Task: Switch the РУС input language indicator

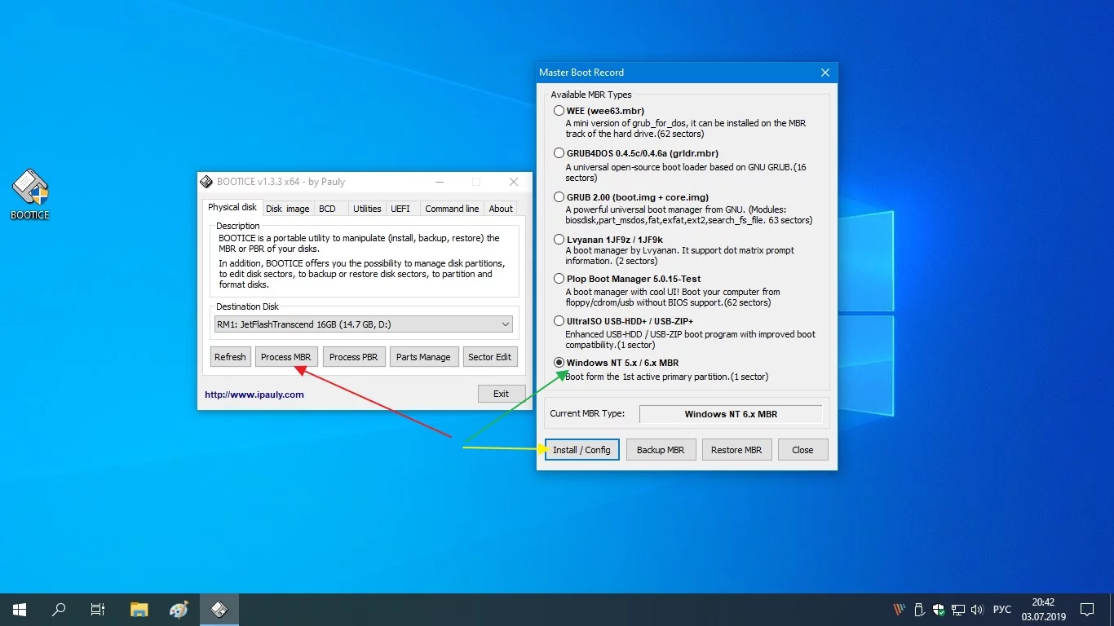Action: [x=1002, y=610]
